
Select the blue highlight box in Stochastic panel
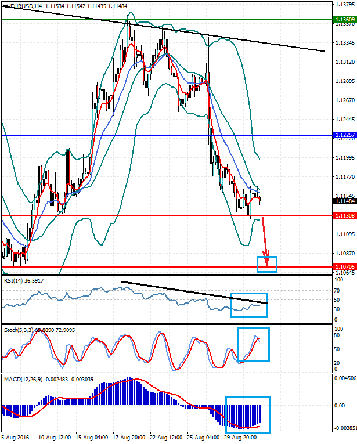[254, 344]
